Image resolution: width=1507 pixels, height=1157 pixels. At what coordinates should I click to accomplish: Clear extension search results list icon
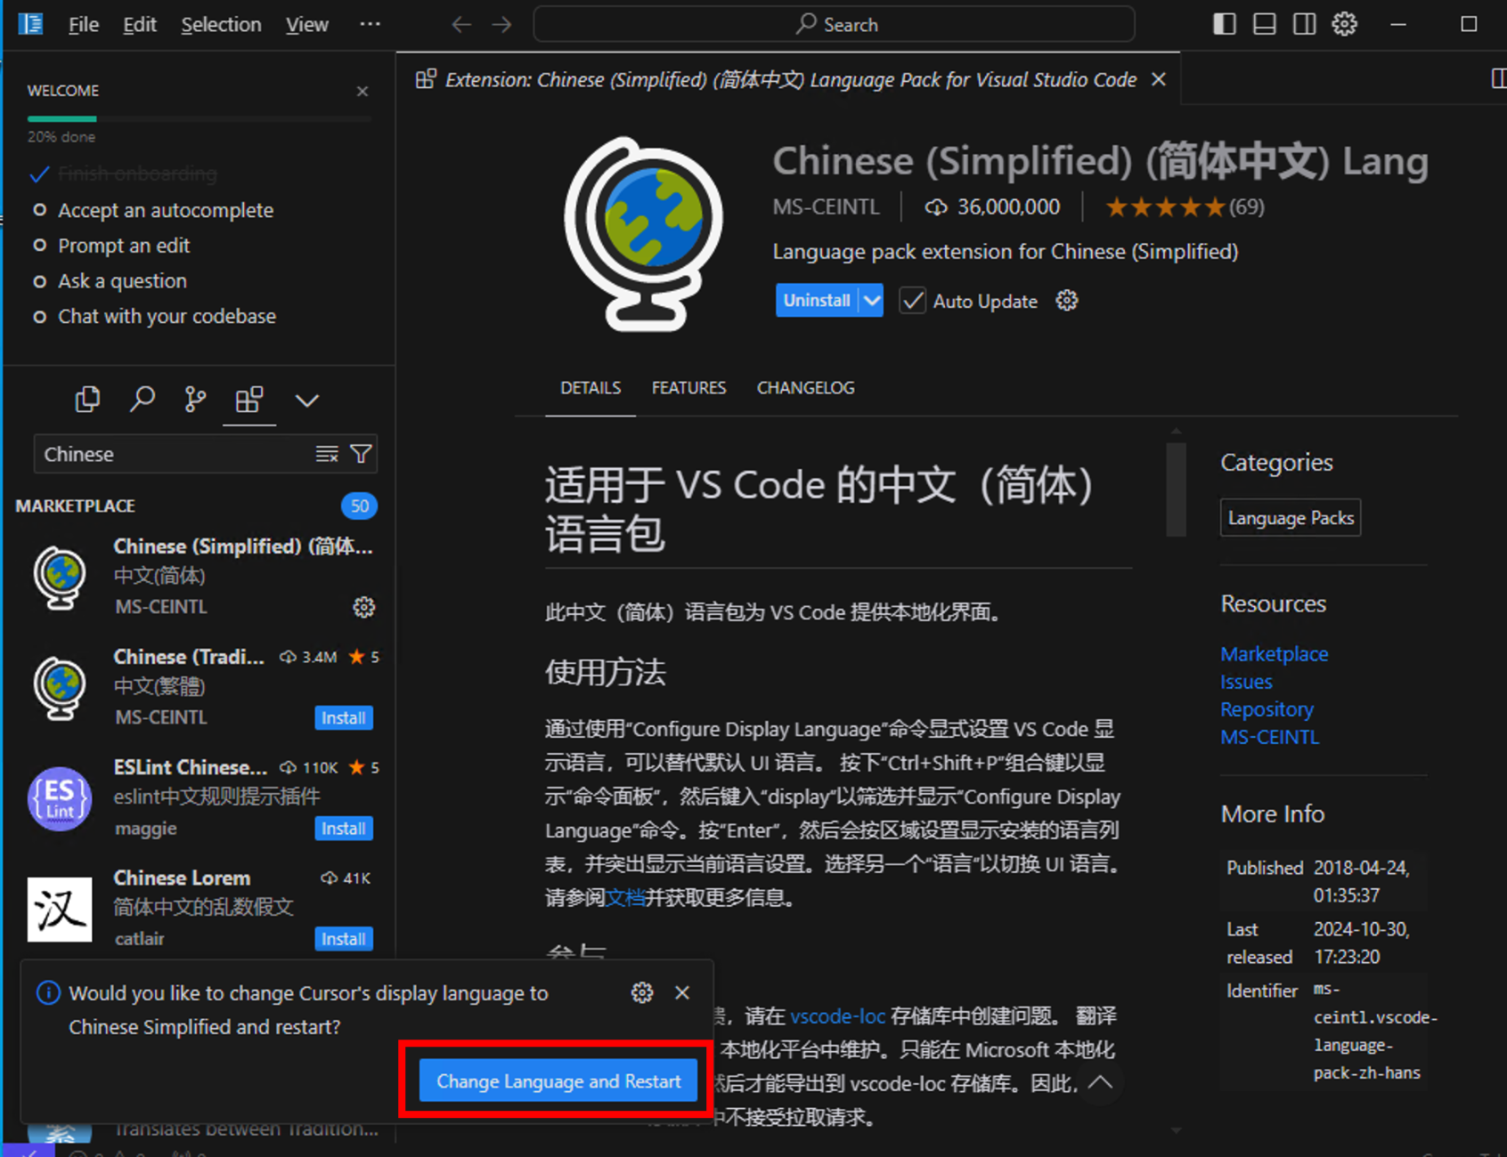pos(327,454)
